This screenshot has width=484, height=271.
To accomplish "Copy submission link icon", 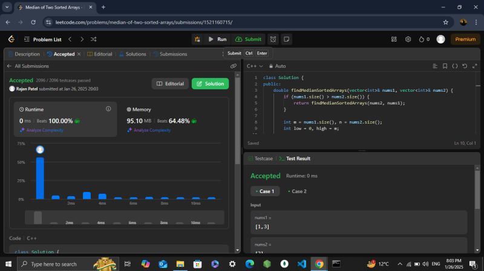I will [234, 66].
